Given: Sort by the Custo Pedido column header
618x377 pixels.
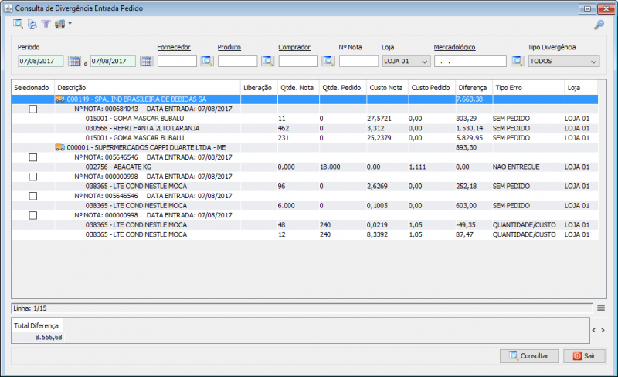Looking at the screenshot, I should pyautogui.click(x=432, y=88).
